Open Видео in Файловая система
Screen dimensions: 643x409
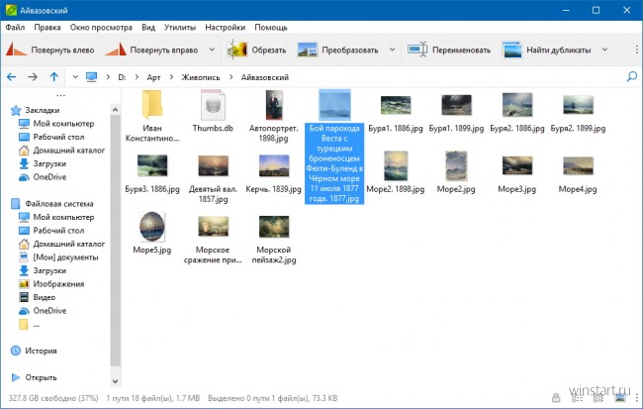38,297
